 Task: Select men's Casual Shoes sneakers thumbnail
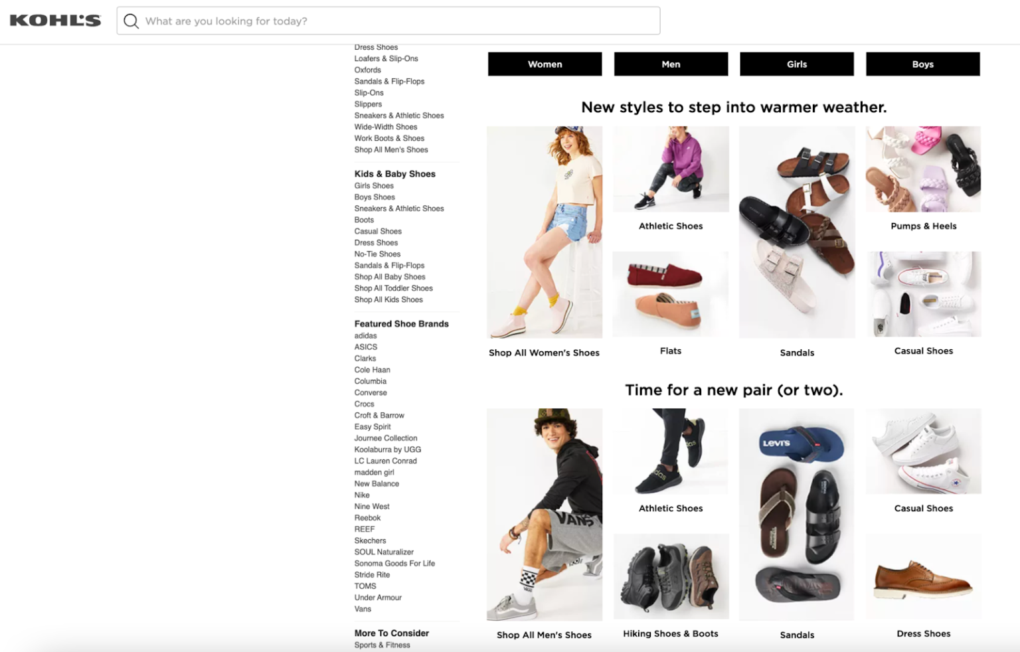(x=923, y=451)
